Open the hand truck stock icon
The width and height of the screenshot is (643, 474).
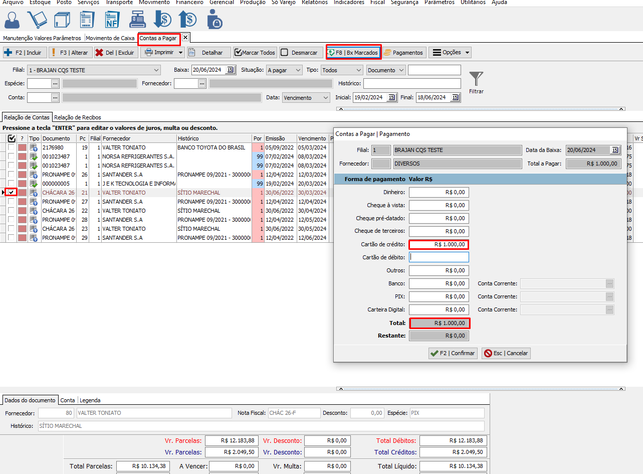click(x=37, y=20)
